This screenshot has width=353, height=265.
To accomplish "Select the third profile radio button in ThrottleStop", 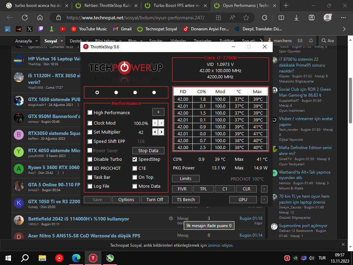I will coord(135,92).
